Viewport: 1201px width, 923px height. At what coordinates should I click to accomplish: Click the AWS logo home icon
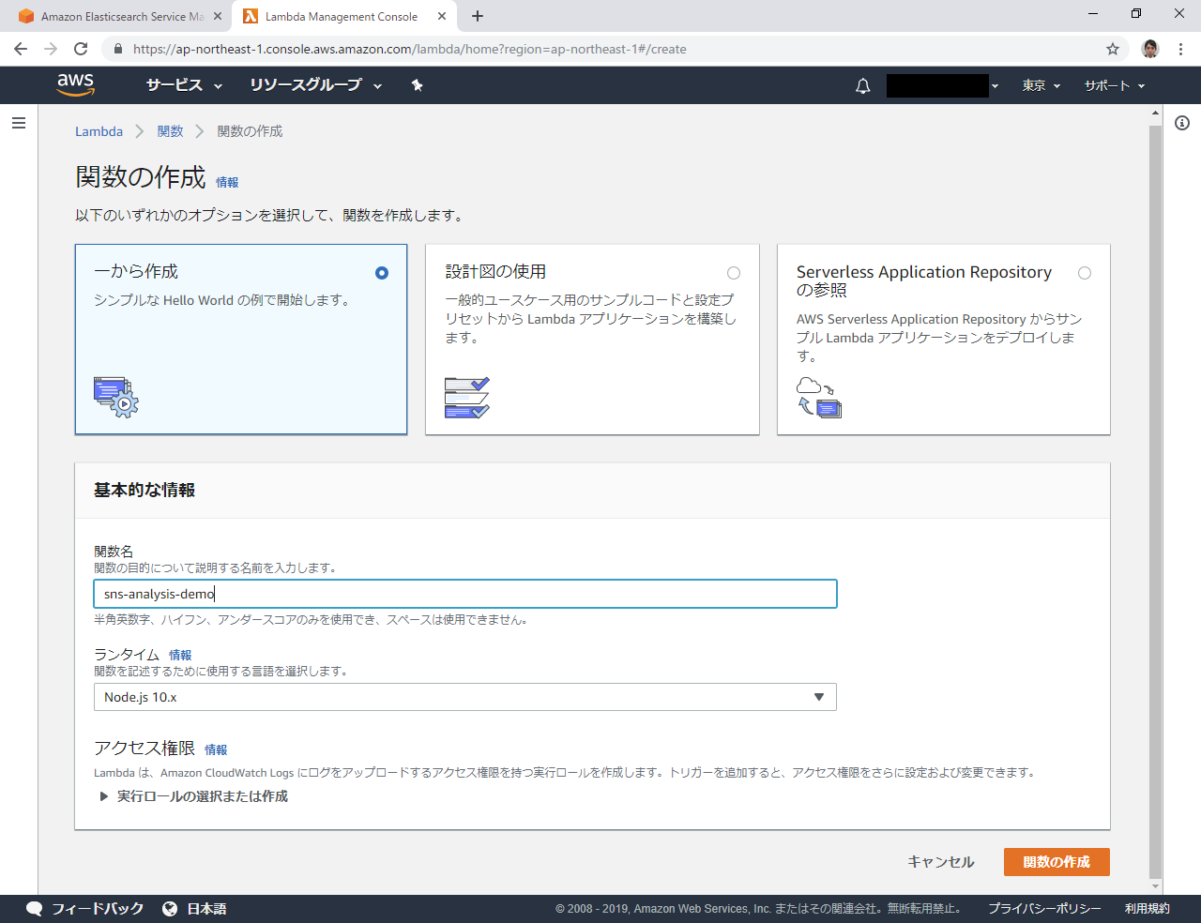point(75,84)
